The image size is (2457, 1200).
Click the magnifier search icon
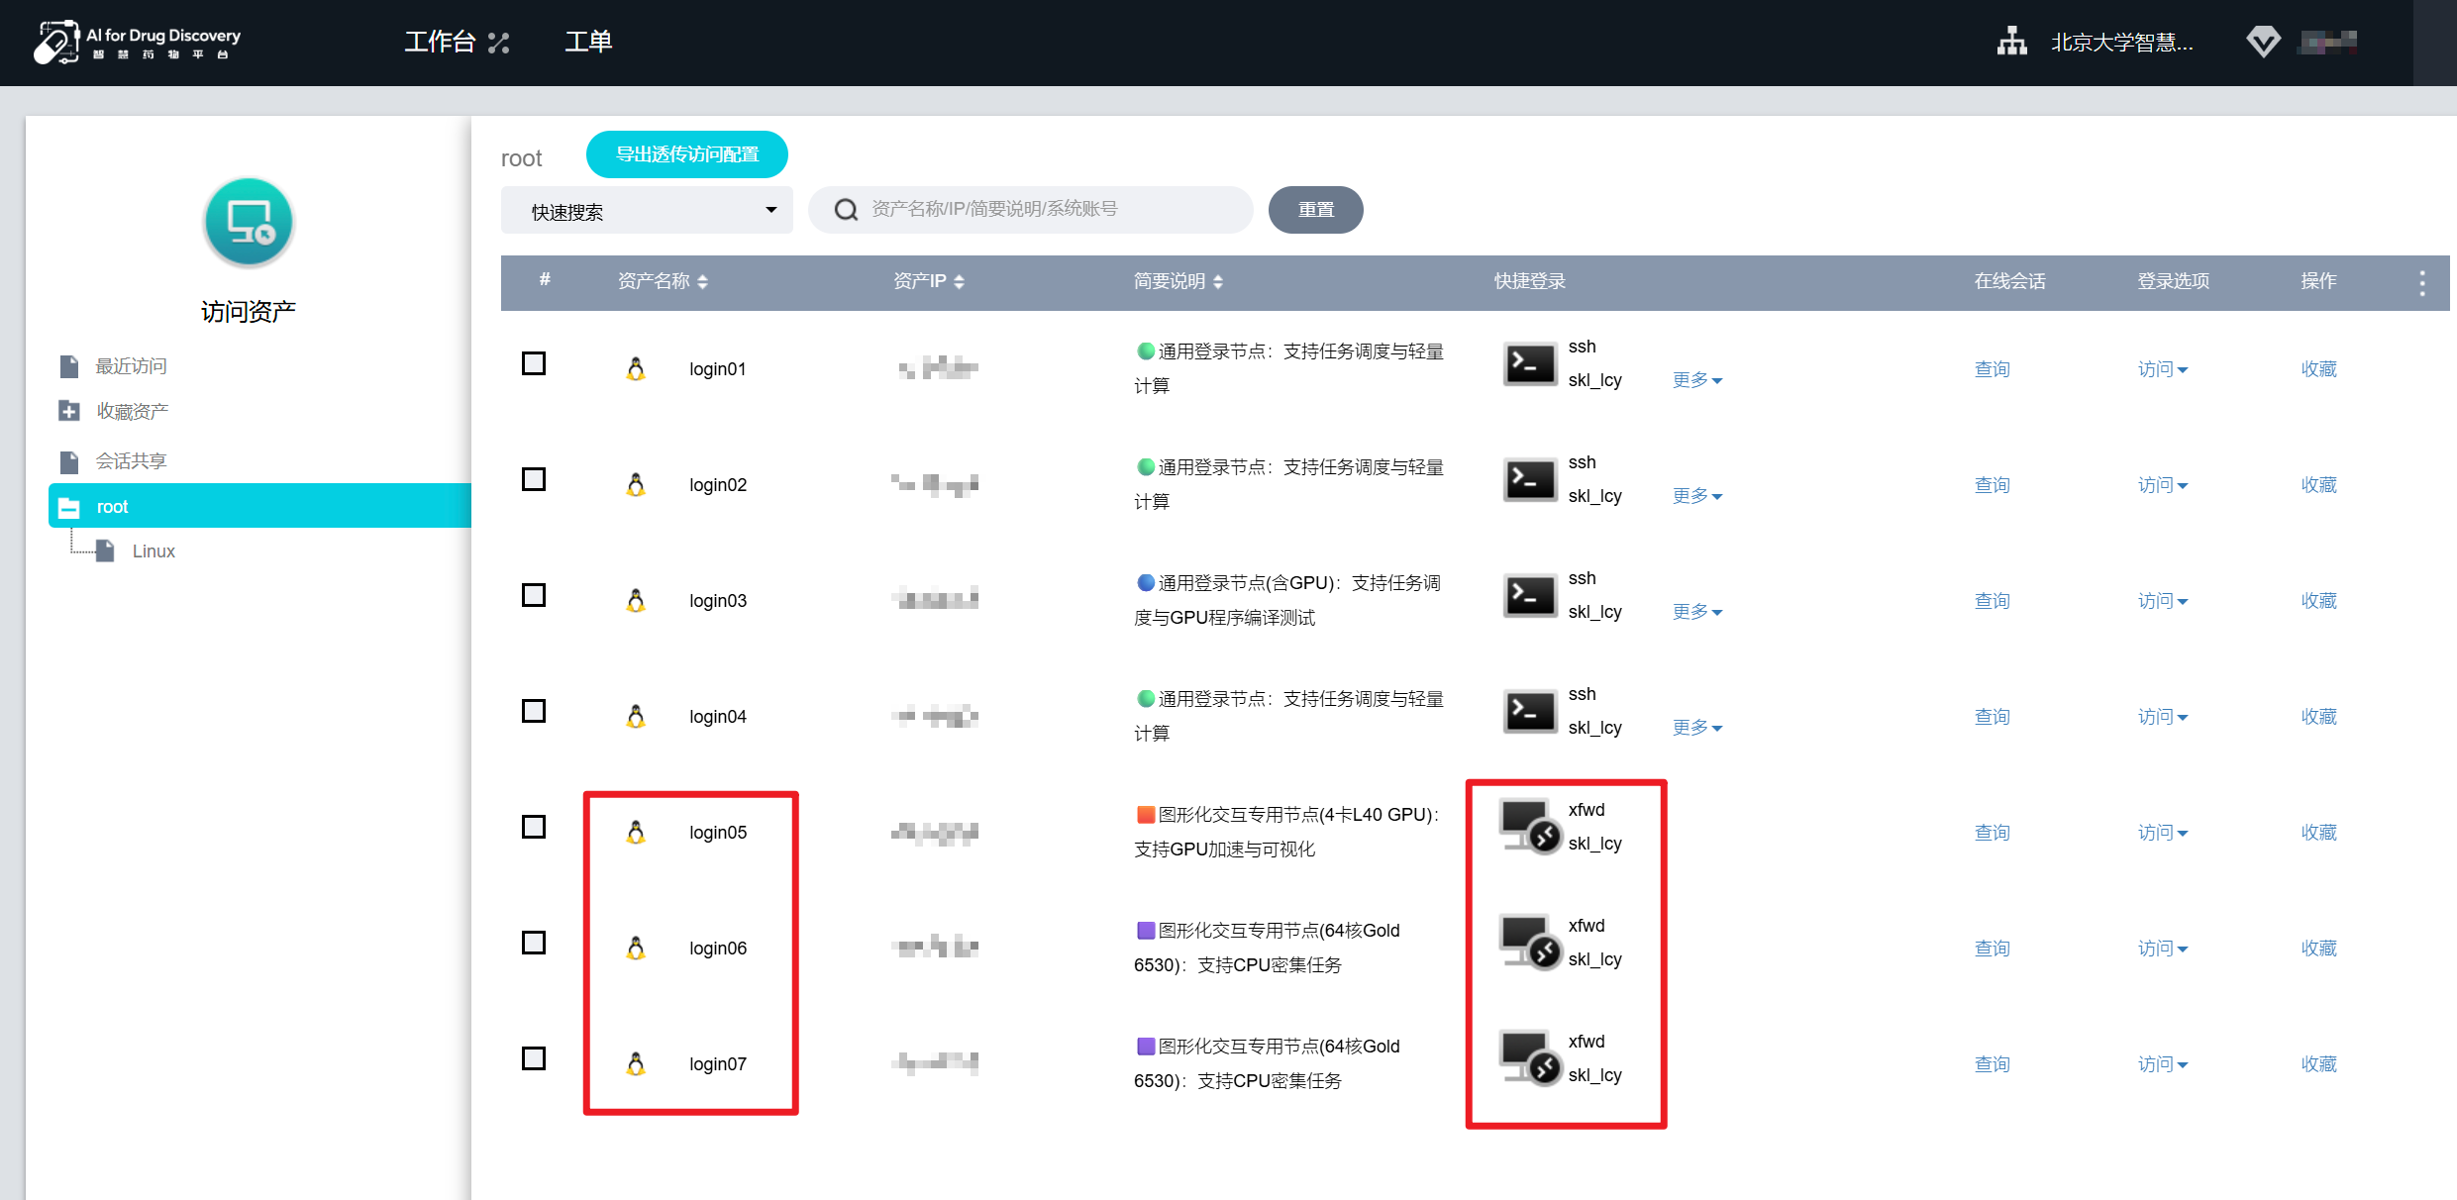[x=846, y=210]
